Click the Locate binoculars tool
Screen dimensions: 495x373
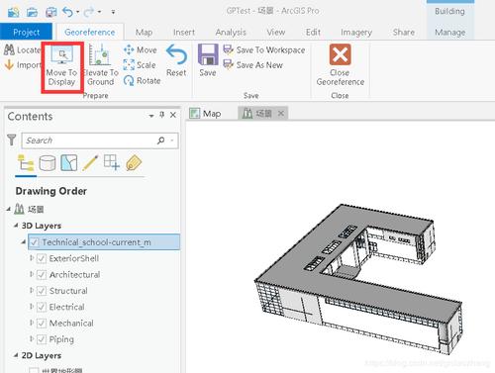point(22,49)
